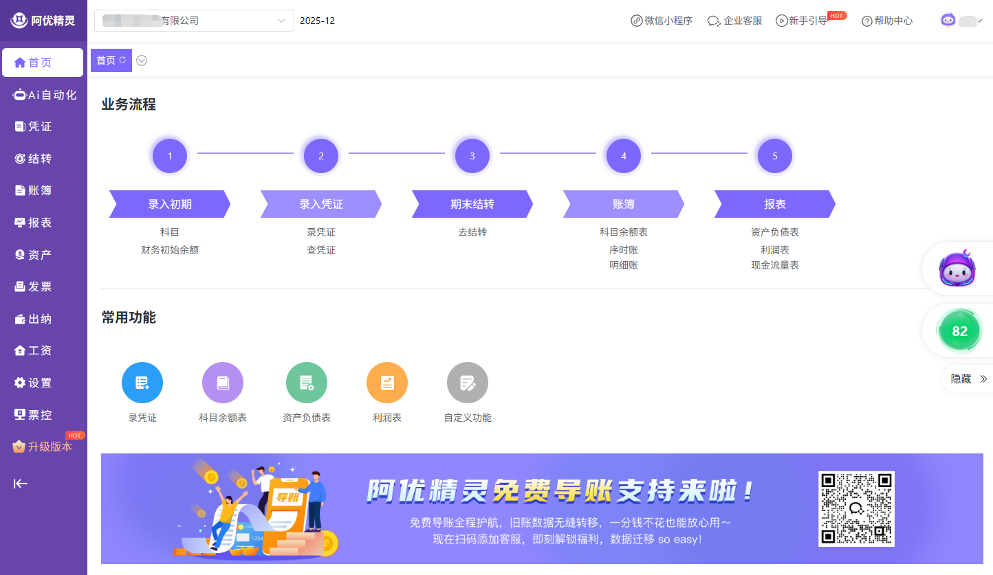Open the 资产负债表 green shortcut icon
The height and width of the screenshot is (575, 993).
(x=307, y=383)
